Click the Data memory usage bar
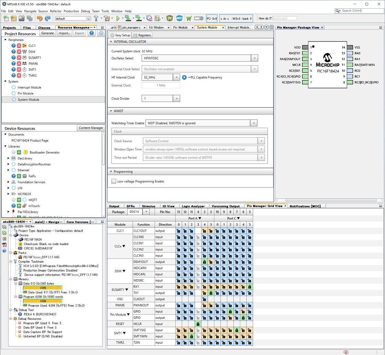This screenshot has height=355, width=385. coord(43,288)
